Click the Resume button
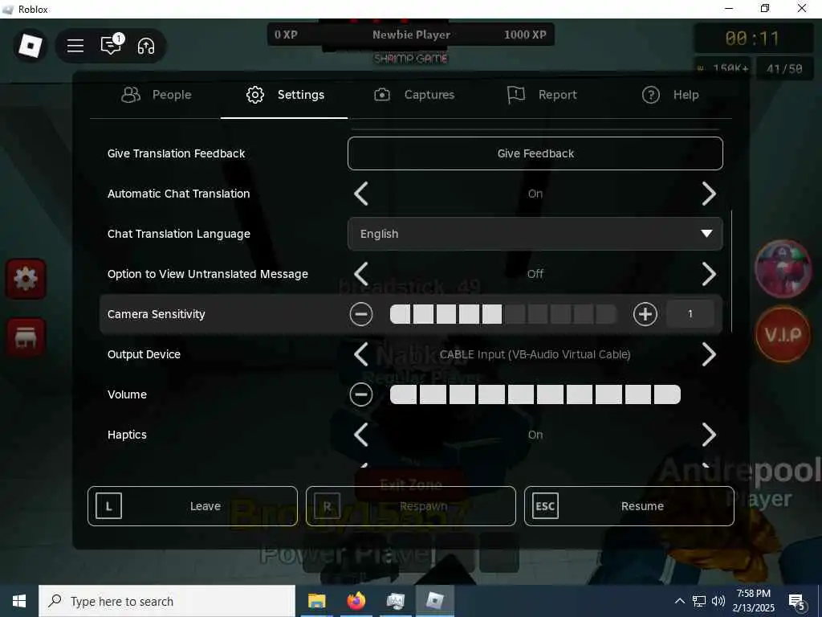 [629, 506]
